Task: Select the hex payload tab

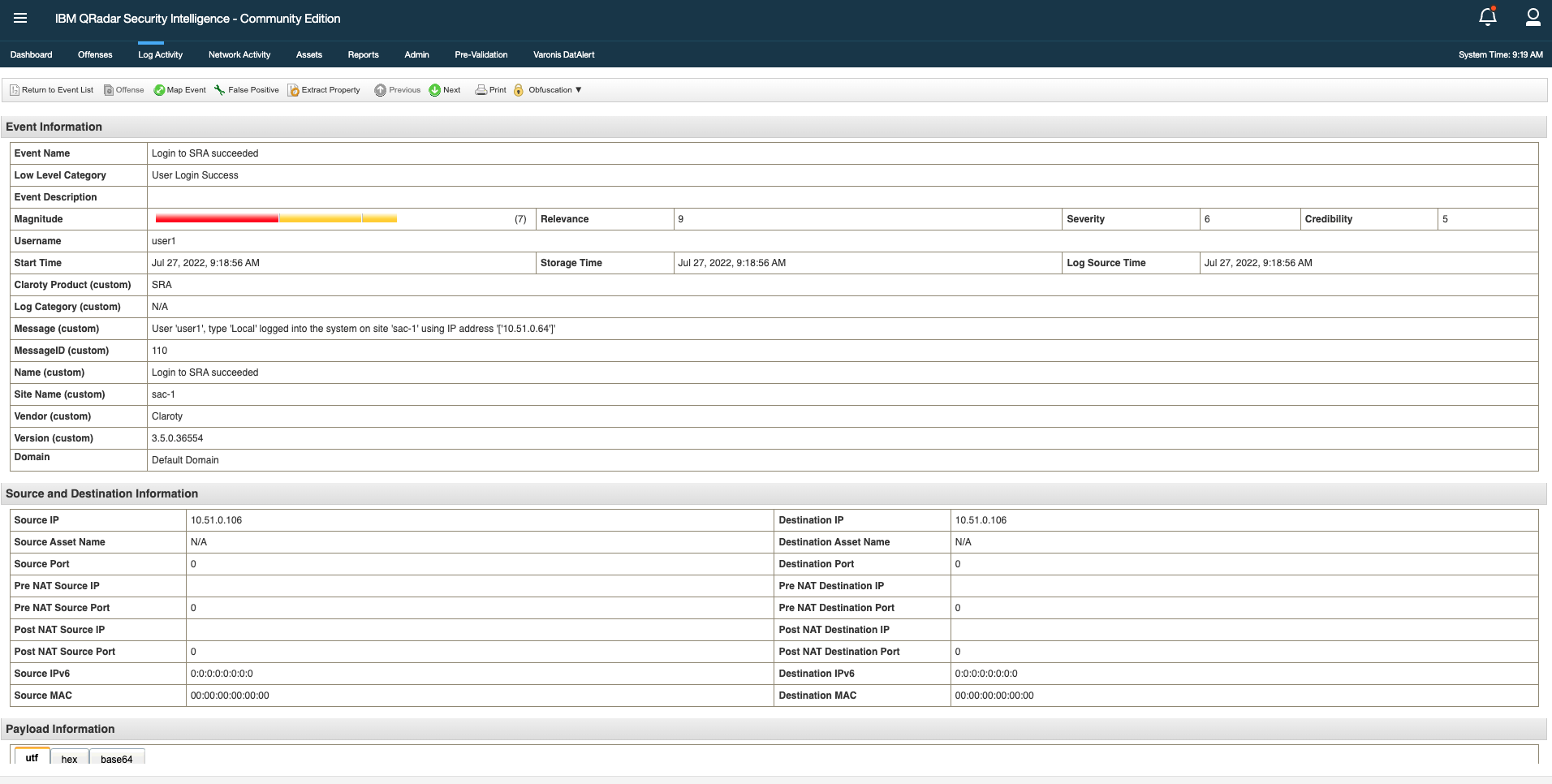Action: click(69, 758)
